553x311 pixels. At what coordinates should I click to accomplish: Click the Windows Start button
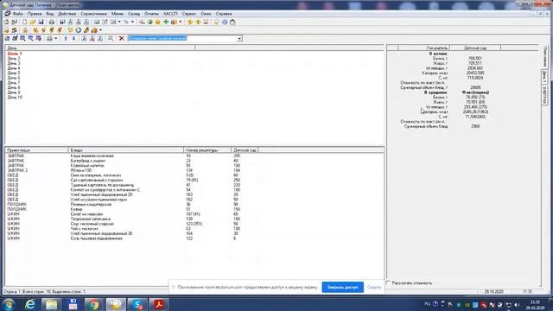point(9,304)
